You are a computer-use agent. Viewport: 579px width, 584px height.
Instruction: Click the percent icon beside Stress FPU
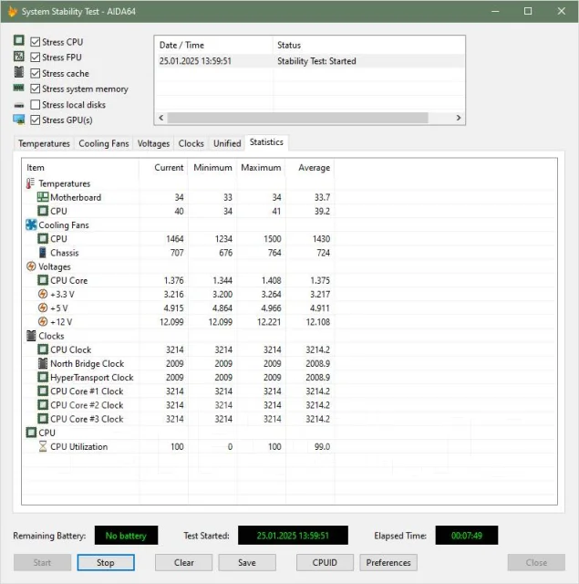click(x=19, y=57)
